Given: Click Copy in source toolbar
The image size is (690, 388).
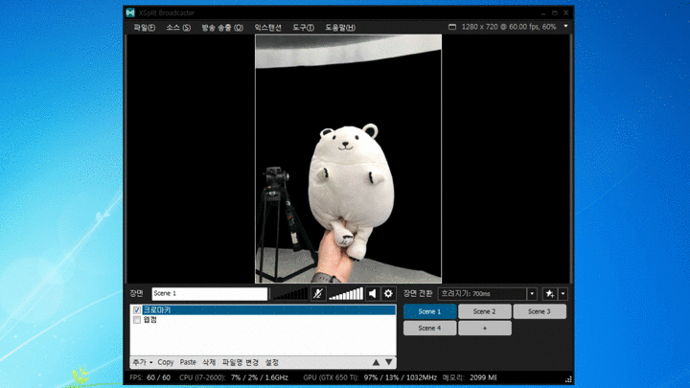Looking at the screenshot, I should pos(166,362).
